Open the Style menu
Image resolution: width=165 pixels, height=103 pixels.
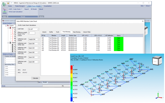(x=143, y=6)
